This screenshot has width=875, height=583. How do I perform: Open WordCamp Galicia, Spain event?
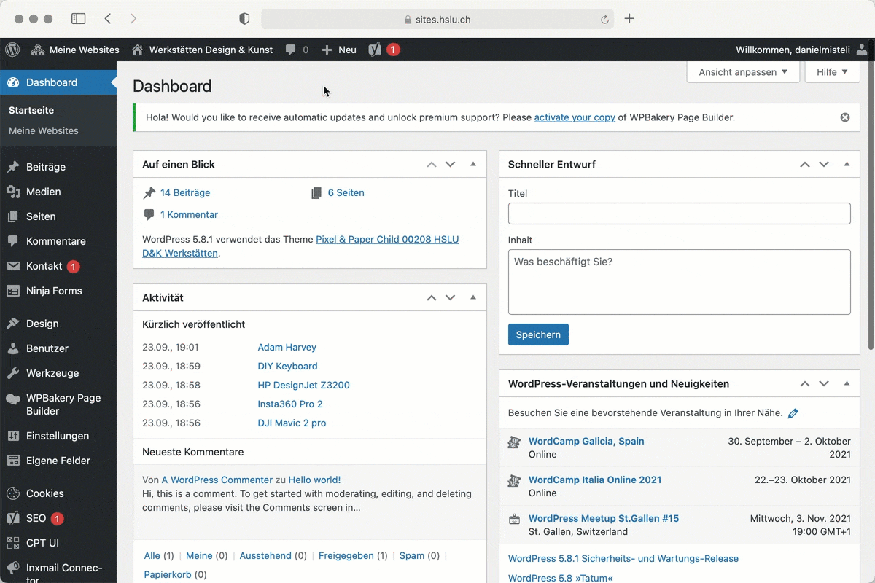click(x=586, y=442)
